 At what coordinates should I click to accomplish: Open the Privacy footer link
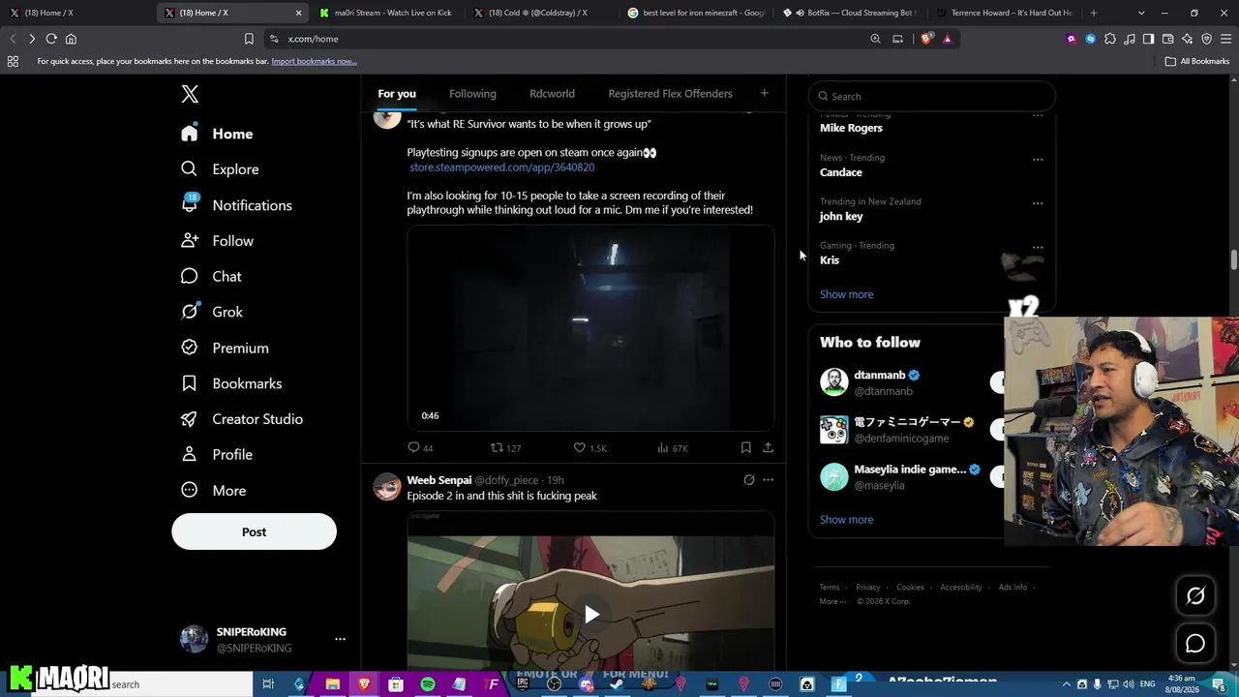coord(868,588)
